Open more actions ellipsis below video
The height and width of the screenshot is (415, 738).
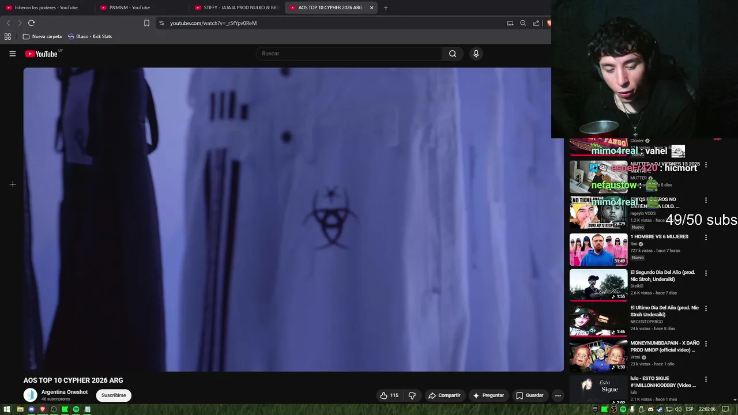pyautogui.click(x=558, y=395)
